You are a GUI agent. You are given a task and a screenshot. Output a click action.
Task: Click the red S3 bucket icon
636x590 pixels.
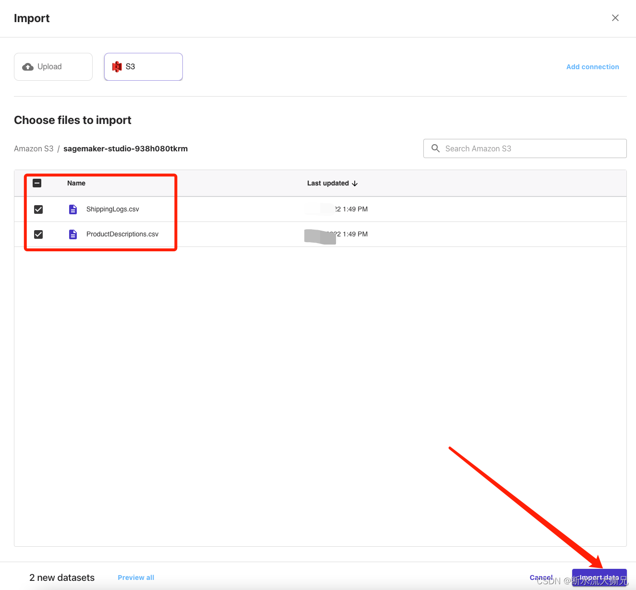[117, 67]
